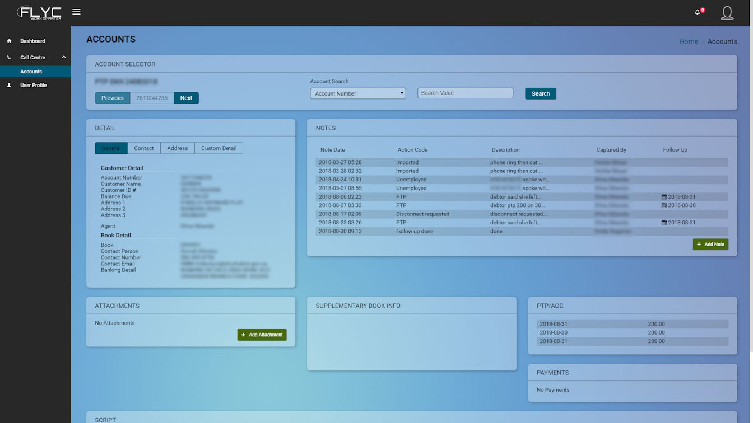Screen dimensions: 753x423
Task: Select the Follow up done action code
Action: pyautogui.click(x=415, y=231)
